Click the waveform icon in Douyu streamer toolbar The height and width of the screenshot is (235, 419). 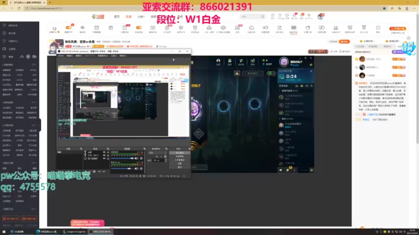[83, 28]
